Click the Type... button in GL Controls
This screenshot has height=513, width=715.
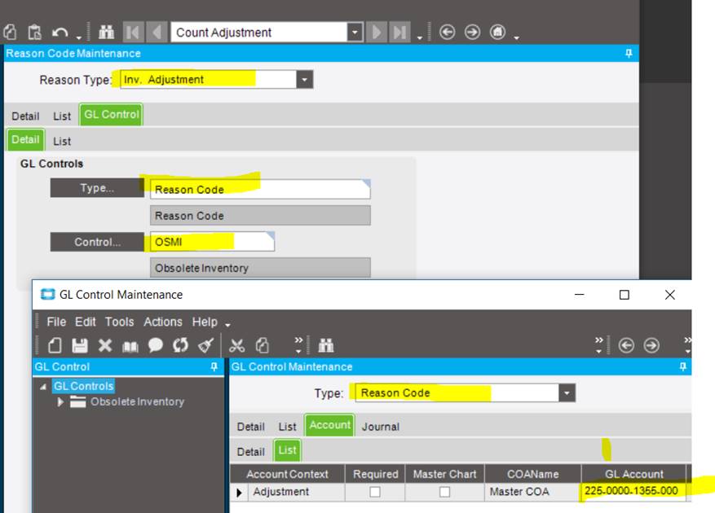[97, 188]
